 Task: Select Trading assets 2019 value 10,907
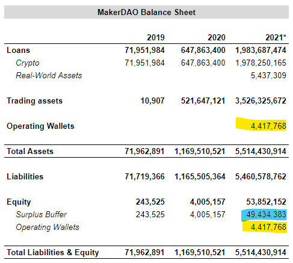tap(152, 101)
